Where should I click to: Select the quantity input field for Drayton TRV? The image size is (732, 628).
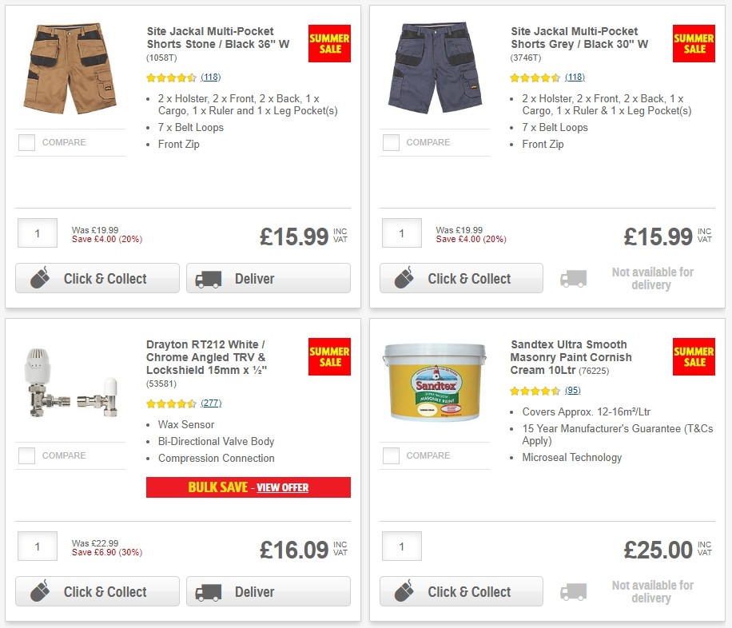(37, 547)
